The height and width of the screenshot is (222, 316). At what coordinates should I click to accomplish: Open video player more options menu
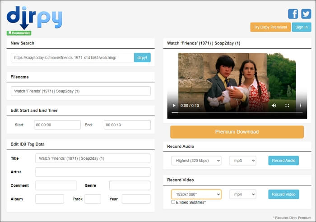click(300, 105)
